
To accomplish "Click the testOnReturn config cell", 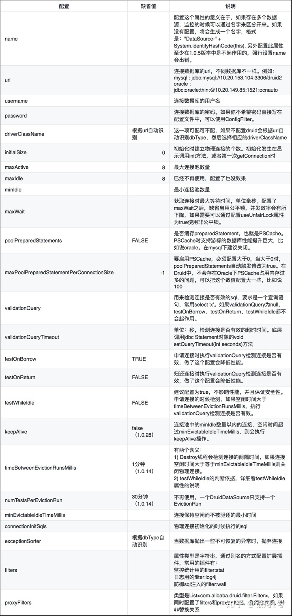I will point(64,377).
